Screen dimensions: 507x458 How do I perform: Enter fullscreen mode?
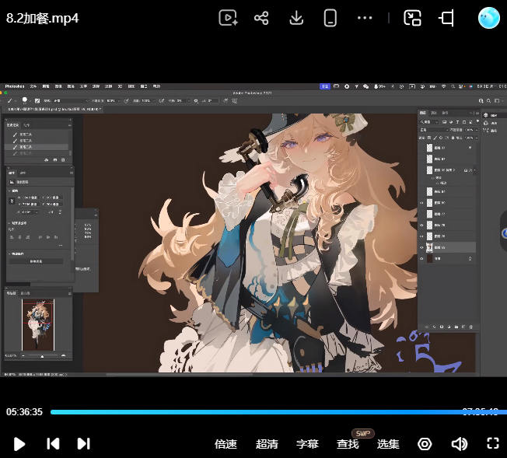click(x=493, y=443)
